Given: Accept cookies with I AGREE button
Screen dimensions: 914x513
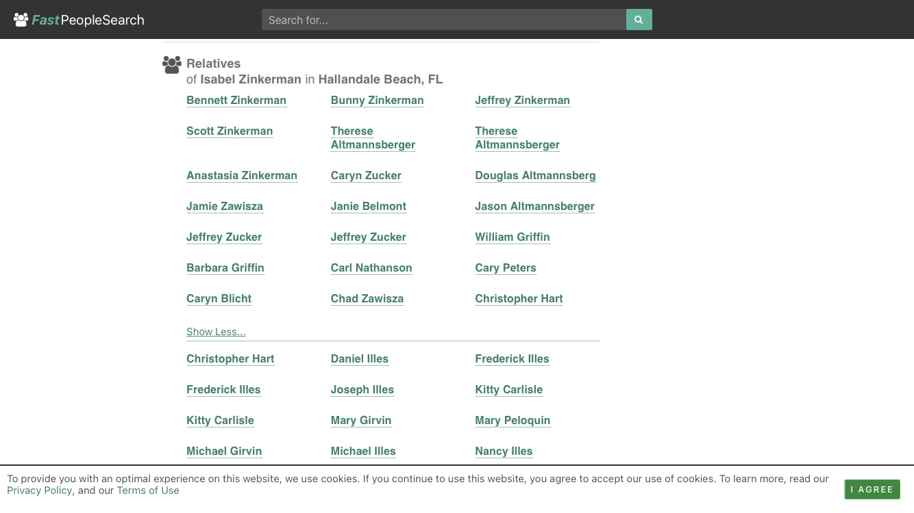Looking at the screenshot, I should click(x=872, y=489).
